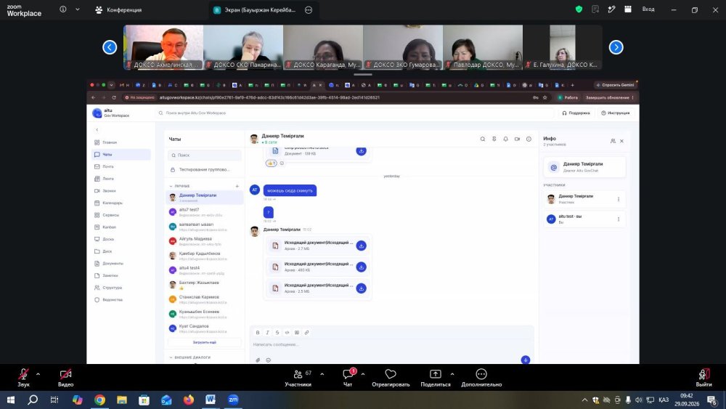This screenshot has height=409, width=726.
Task: Expand audio options arrow next to Звук
Action: click(x=38, y=374)
